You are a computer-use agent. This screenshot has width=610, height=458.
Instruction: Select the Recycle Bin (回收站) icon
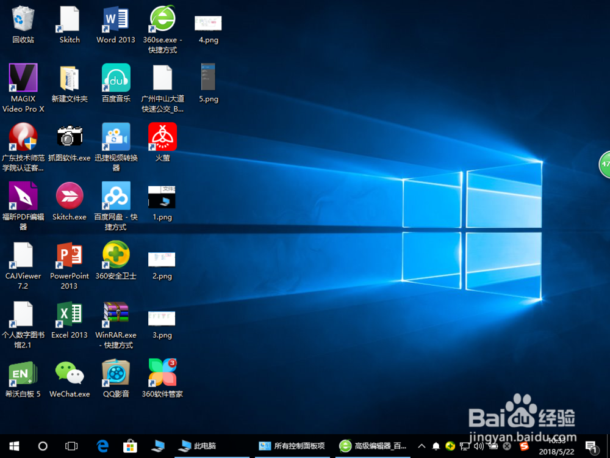[x=23, y=24]
